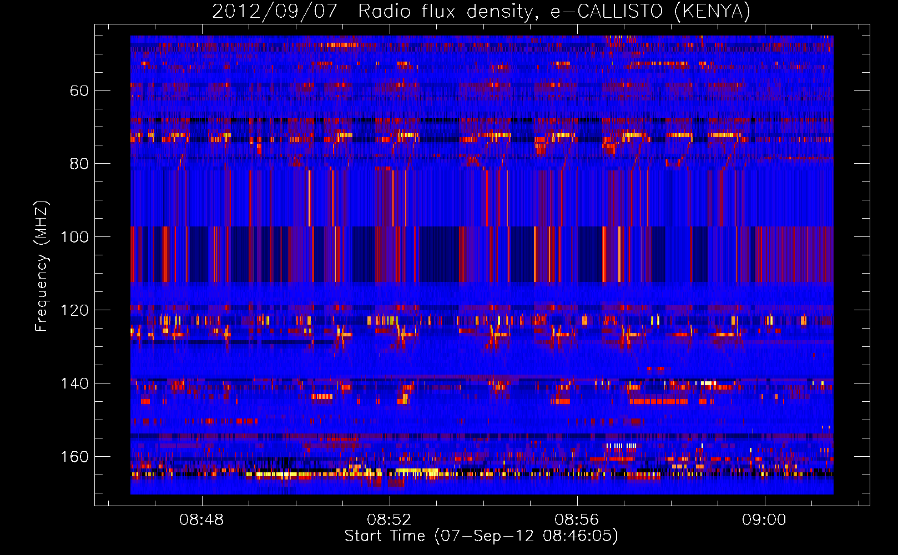
Task: Click the 100 frequency tick label
Action: [x=75, y=237]
